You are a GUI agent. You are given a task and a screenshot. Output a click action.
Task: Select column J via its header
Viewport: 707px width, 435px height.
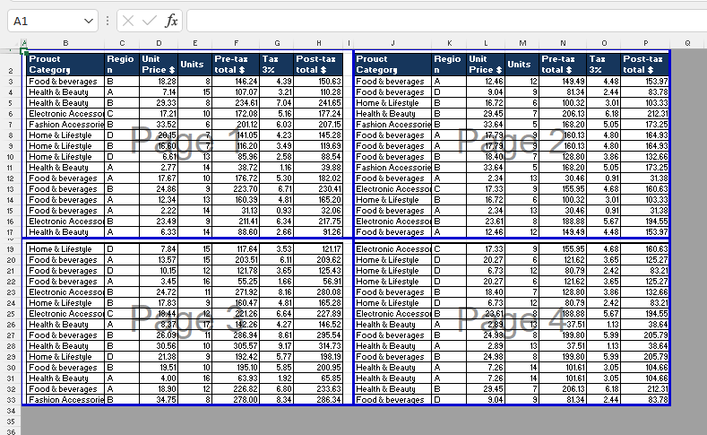pyautogui.click(x=392, y=43)
